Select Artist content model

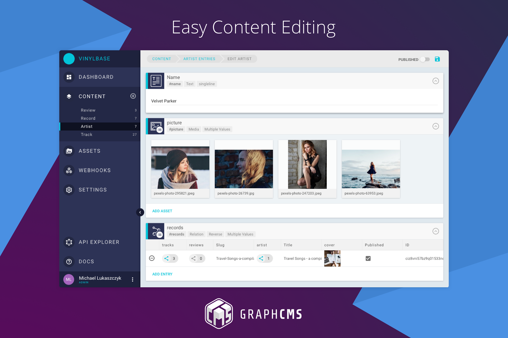(x=100, y=126)
